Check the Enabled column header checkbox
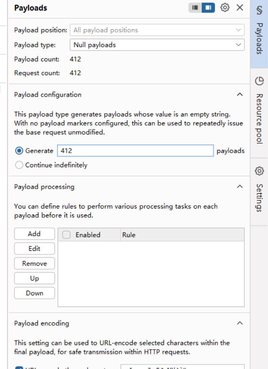 click(66, 234)
